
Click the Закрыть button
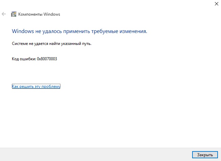click(x=205, y=155)
